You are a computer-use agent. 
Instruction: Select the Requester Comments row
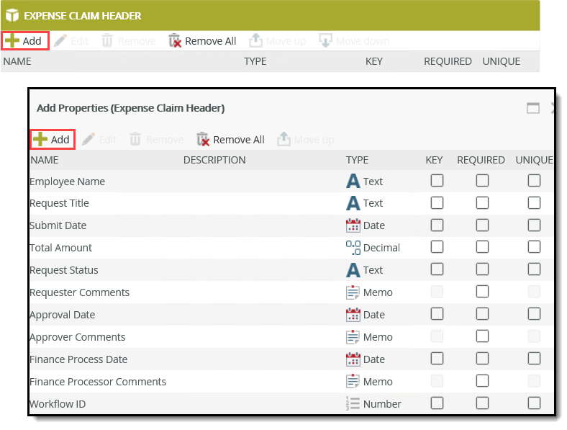[x=291, y=292]
